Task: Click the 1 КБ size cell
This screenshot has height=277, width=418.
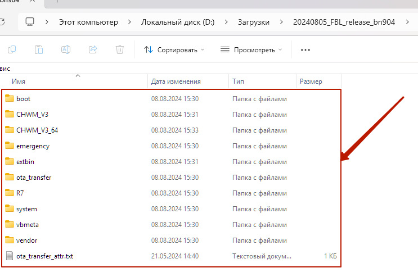Action: point(330,256)
